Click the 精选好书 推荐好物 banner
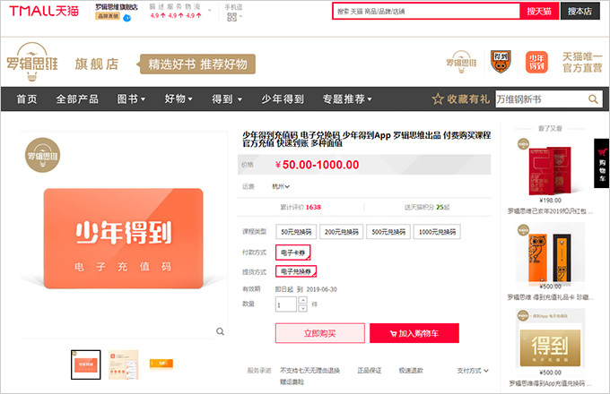Viewport: 610px width, 394px height. (x=196, y=64)
